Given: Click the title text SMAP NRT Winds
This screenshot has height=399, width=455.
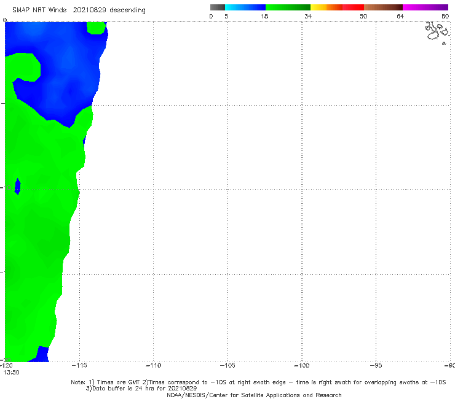Looking at the screenshot, I should [x=39, y=10].
